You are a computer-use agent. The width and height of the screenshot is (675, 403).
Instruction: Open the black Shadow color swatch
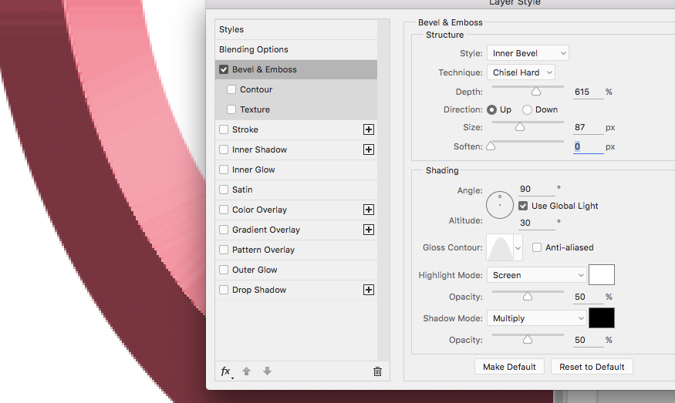pyautogui.click(x=602, y=317)
